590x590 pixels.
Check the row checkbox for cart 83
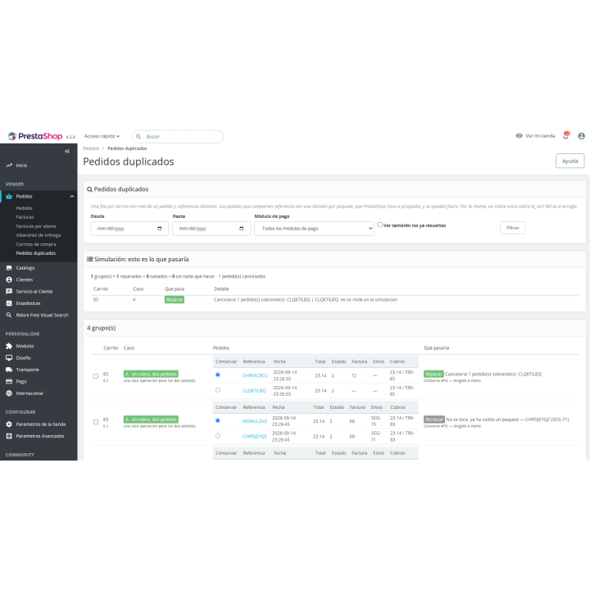click(x=96, y=422)
